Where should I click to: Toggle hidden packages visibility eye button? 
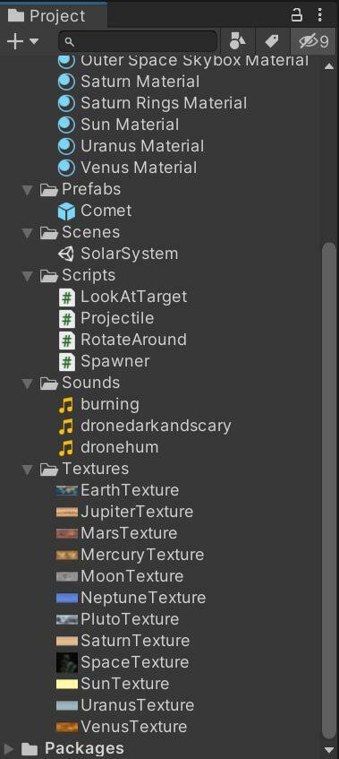tap(313, 41)
